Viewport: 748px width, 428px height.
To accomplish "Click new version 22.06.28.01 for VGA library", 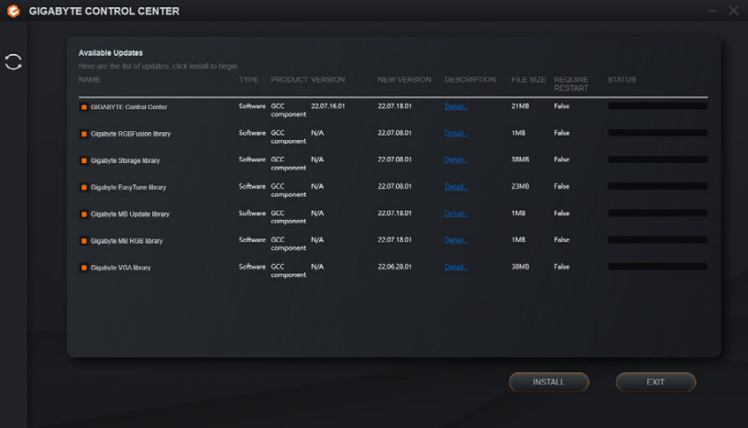I will click(394, 267).
